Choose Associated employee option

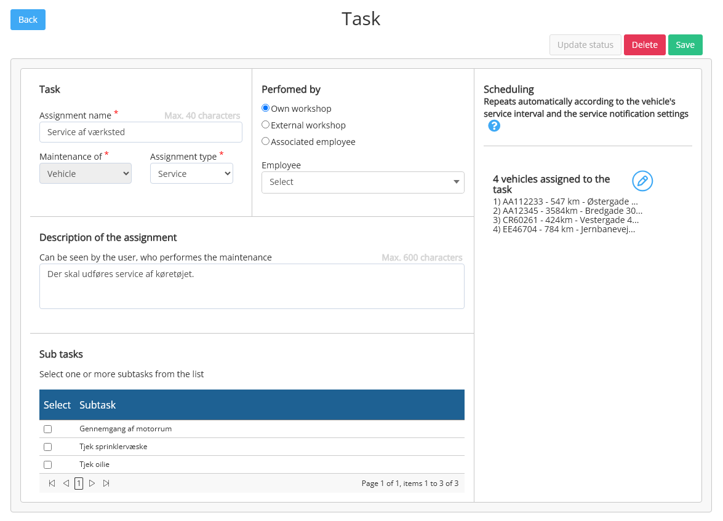(x=266, y=141)
